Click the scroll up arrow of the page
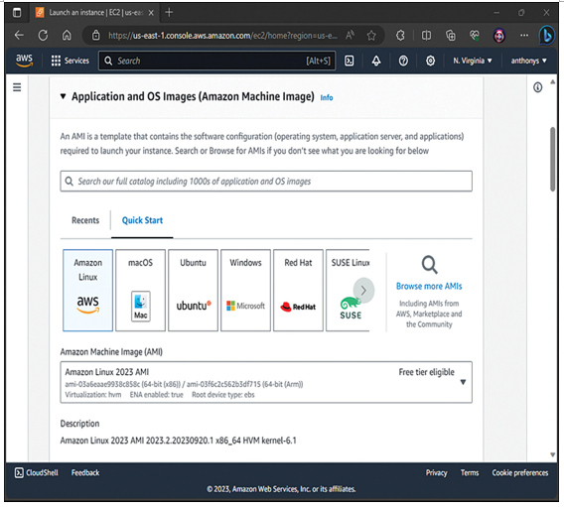The width and height of the screenshot is (564, 507). [x=552, y=82]
